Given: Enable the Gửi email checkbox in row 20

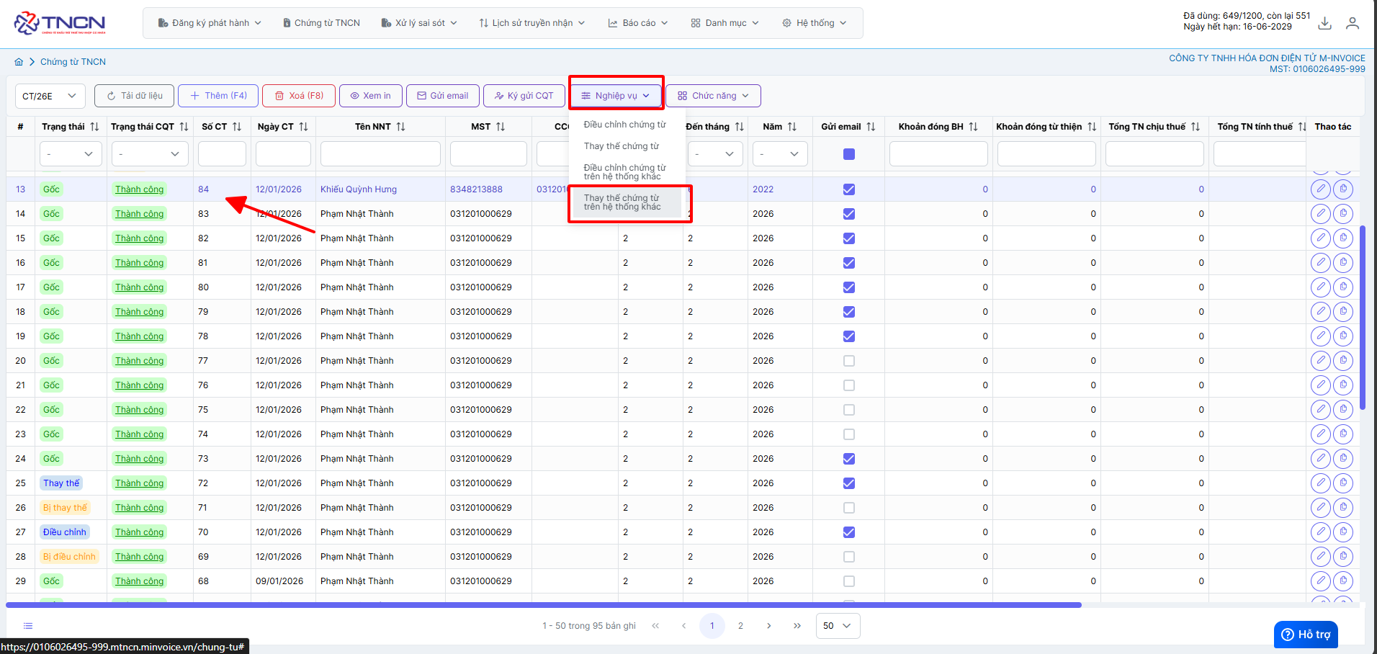Looking at the screenshot, I should tap(849, 361).
